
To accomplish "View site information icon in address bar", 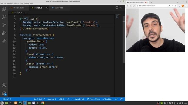I will pos(137,6).
